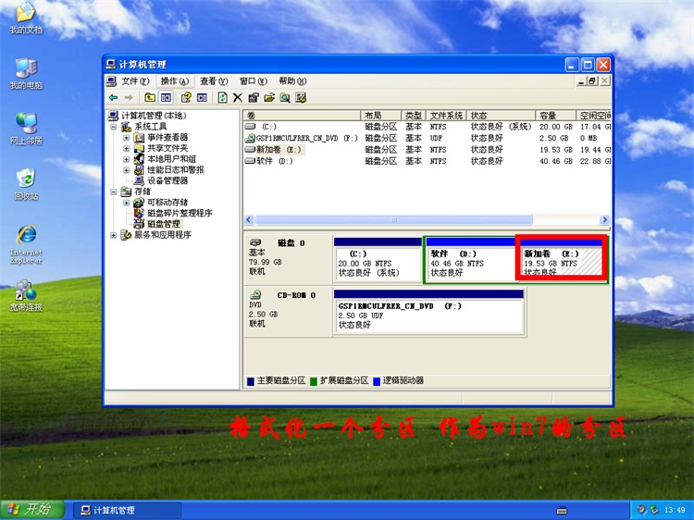The image size is (694, 520).
Task: Open the 文件(F) menu
Action: 135,81
